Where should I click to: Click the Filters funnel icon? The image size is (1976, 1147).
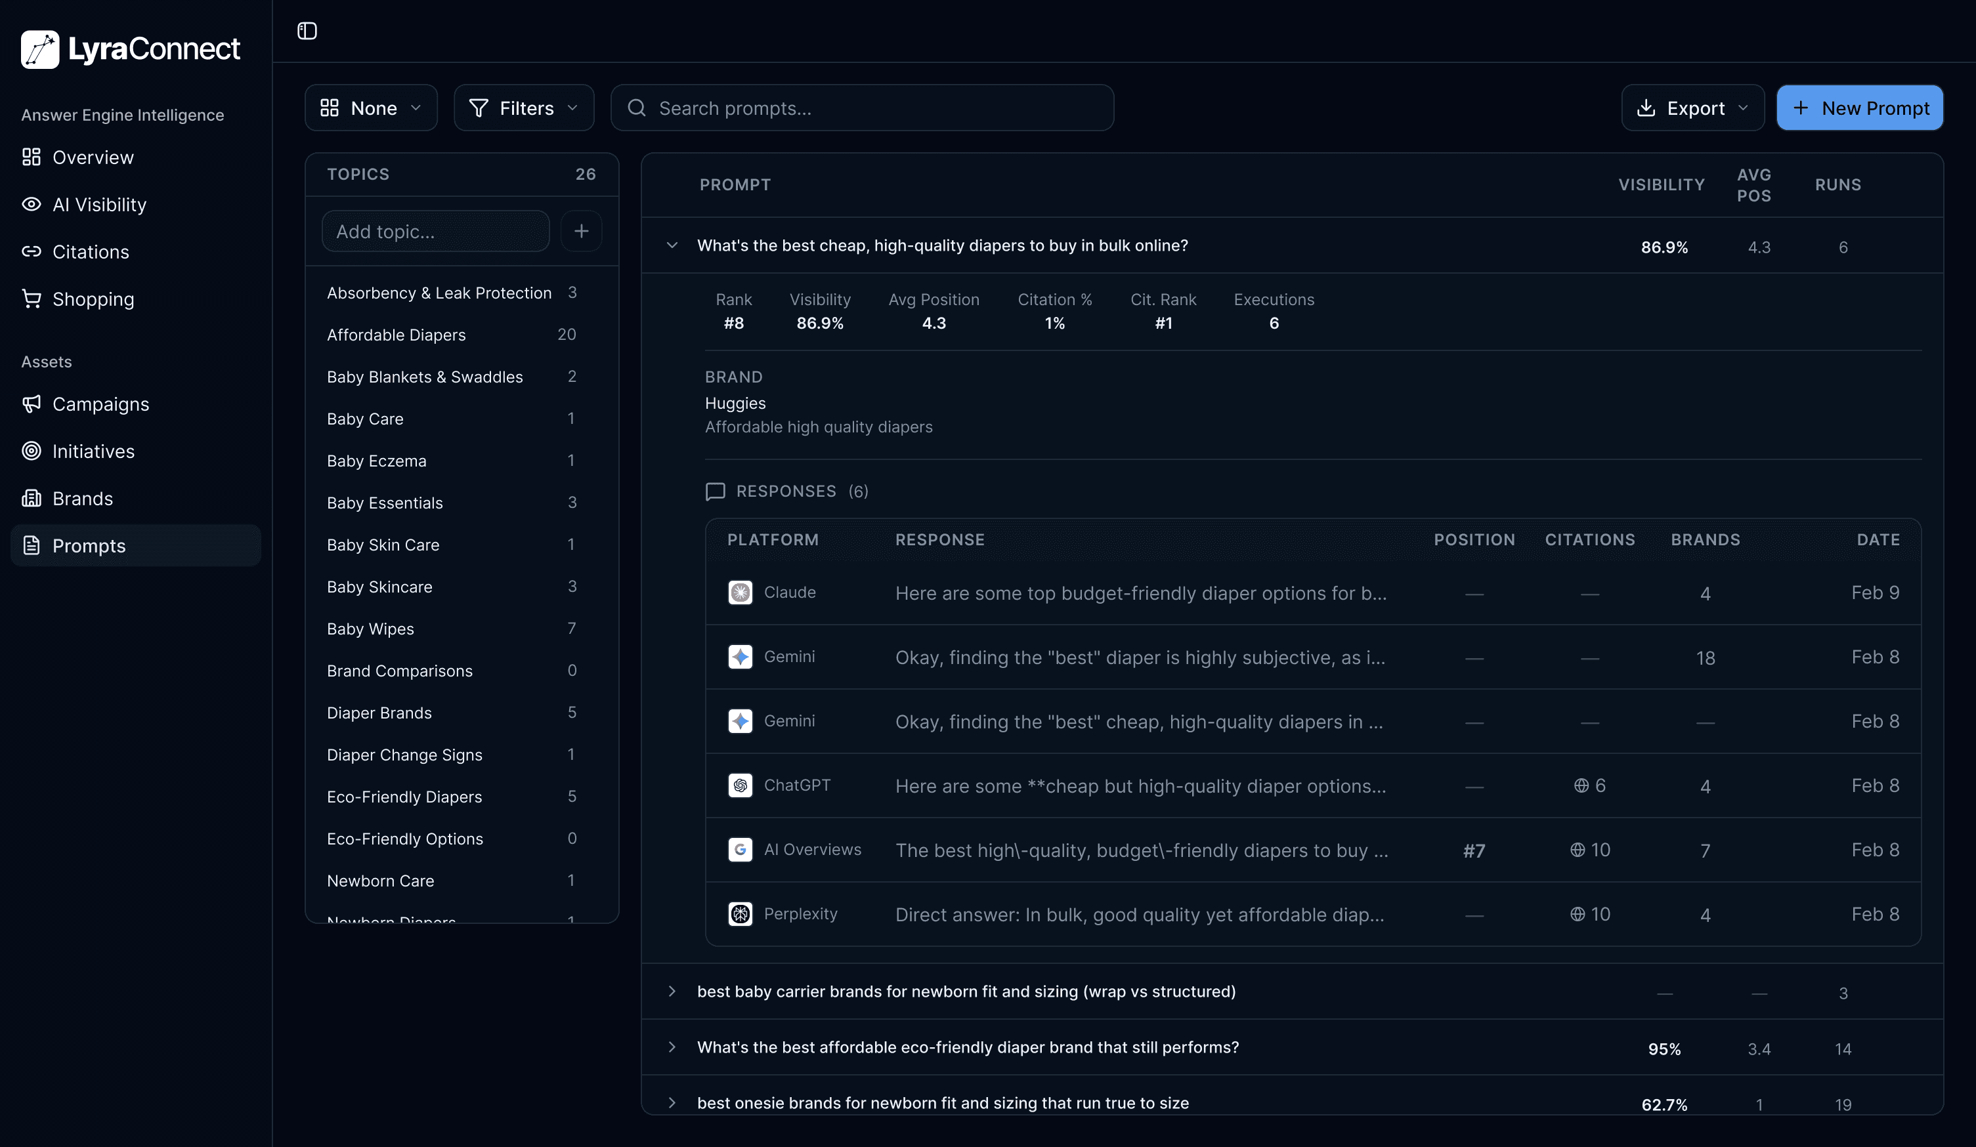[x=479, y=108]
